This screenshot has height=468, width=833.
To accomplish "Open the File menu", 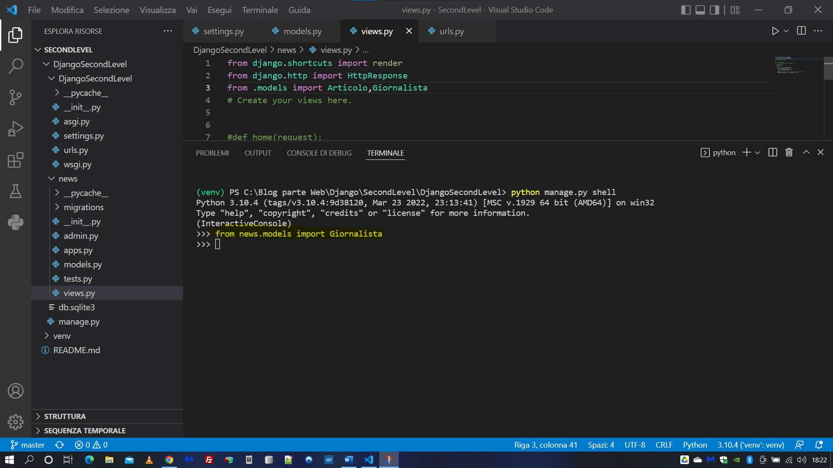I will (x=34, y=10).
